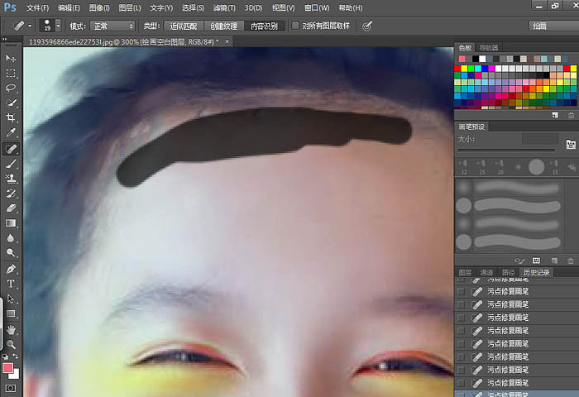The image size is (579, 397).
Task: Open the brush size 19 picker dropdown
Action: (x=58, y=26)
